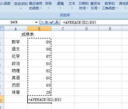
Task: Open the Financial (财务) functions dropdown
Action: point(49,6)
